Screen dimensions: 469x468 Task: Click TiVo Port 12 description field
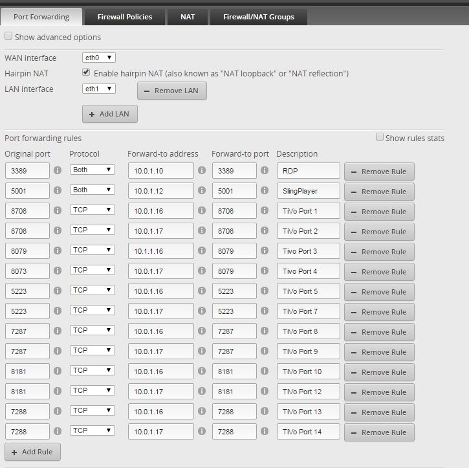(x=309, y=391)
